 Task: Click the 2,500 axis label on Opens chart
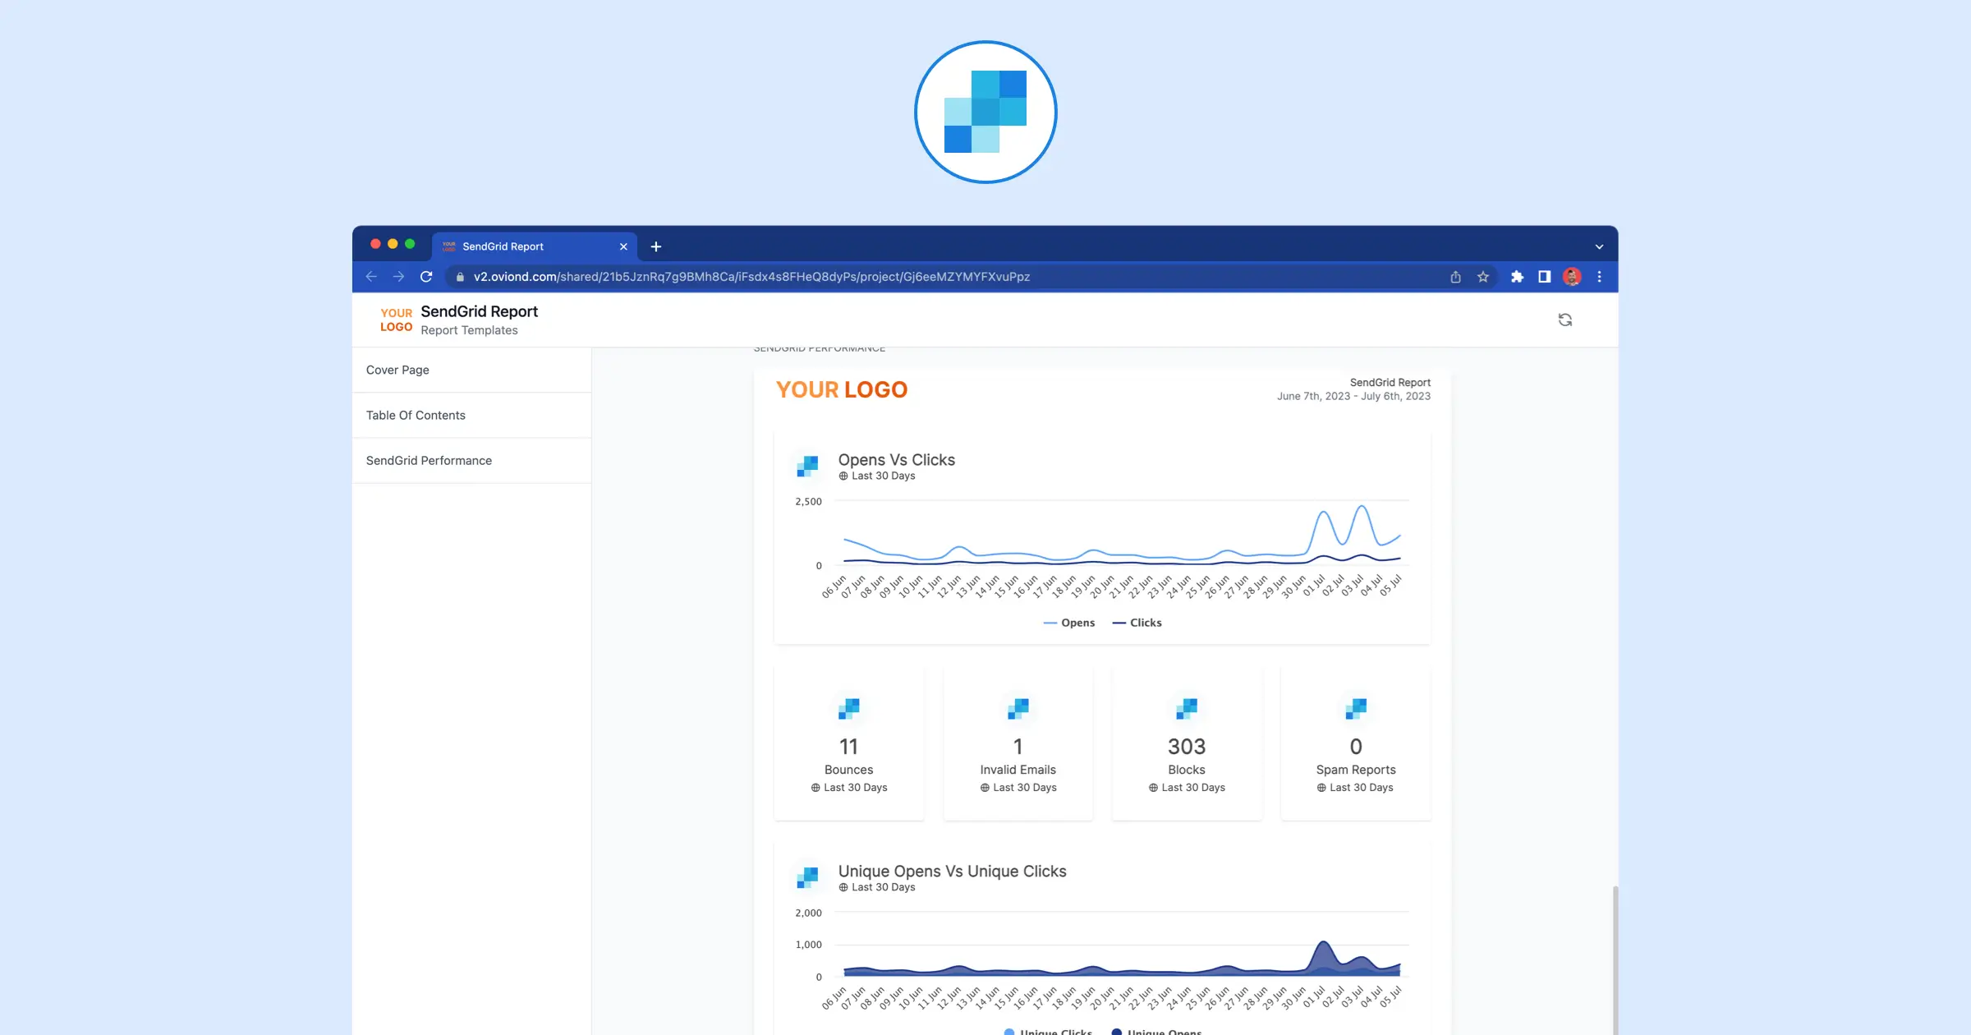click(x=808, y=501)
